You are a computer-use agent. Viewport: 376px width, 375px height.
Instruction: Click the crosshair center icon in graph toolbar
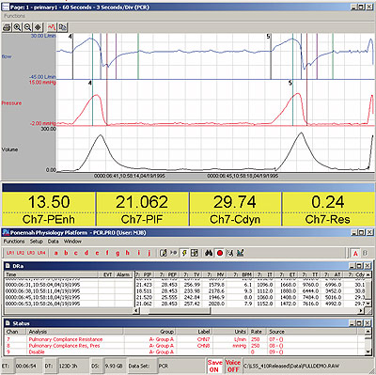(x=38, y=27)
